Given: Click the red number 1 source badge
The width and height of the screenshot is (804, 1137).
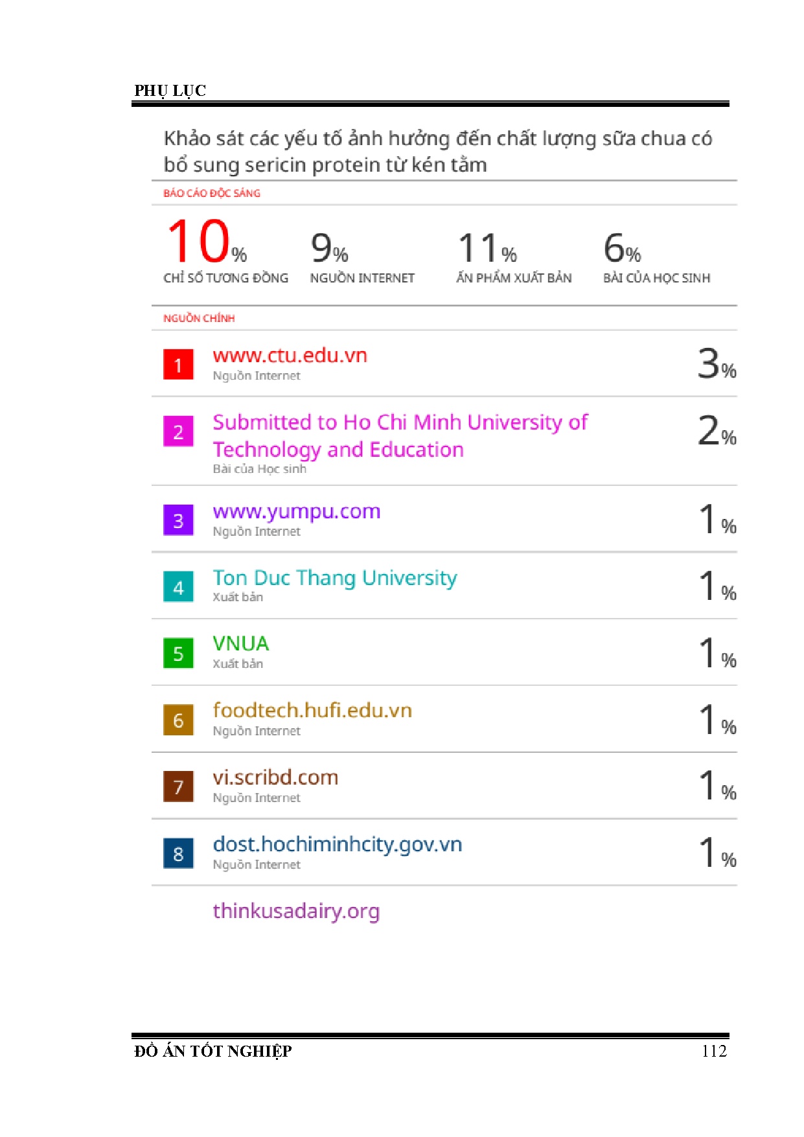Looking at the screenshot, I should click(x=178, y=365).
